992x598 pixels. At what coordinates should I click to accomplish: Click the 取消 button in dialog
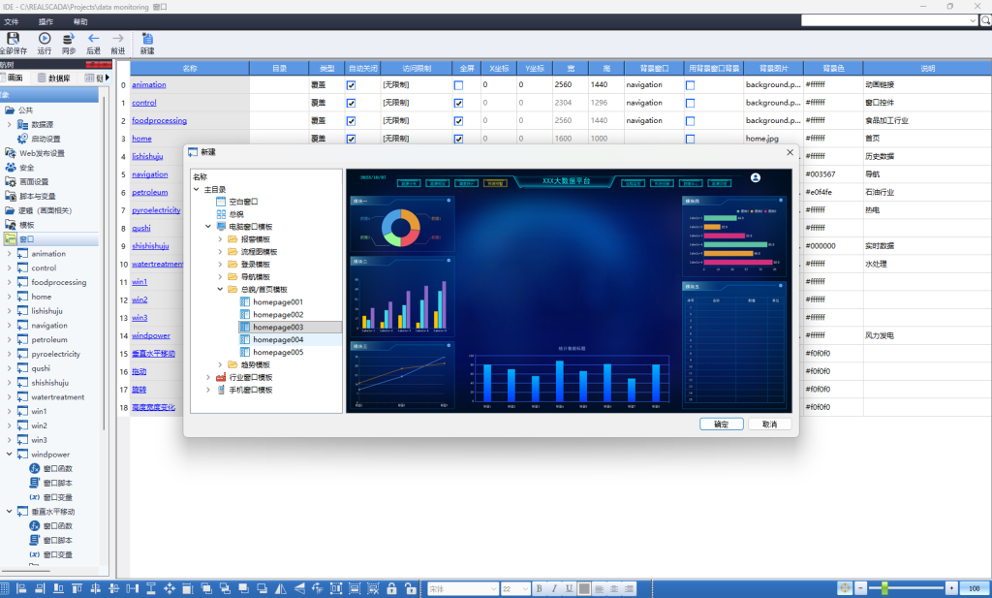[x=769, y=425]
